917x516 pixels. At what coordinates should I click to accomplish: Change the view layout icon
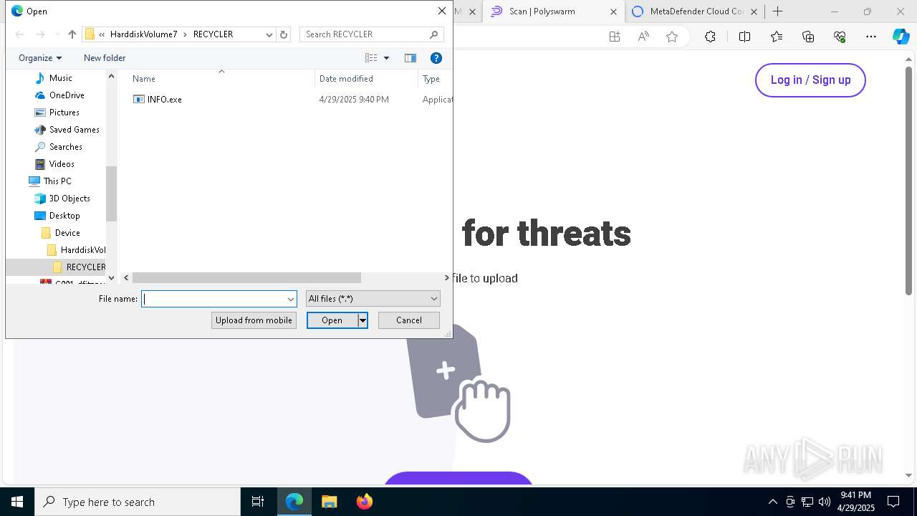click(x=371, y=58)
